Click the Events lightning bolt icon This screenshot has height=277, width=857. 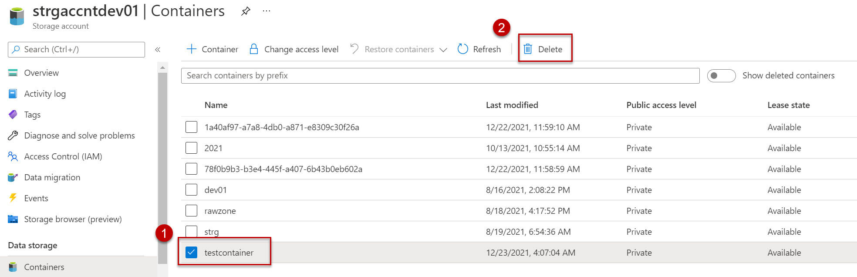(x=13, y=198)
